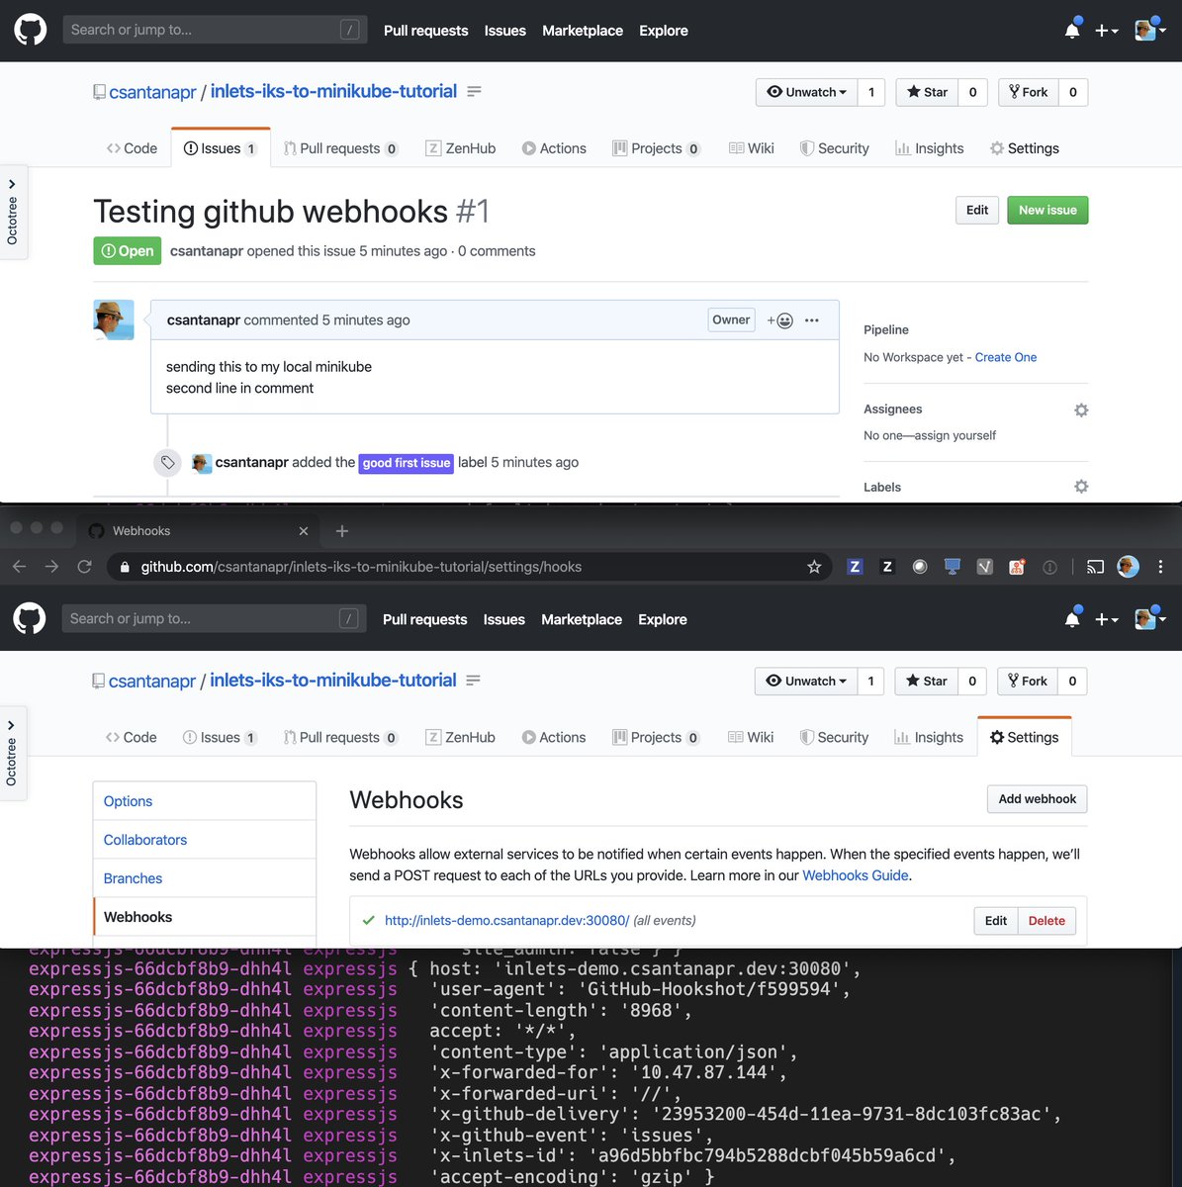
Task: Click green New issue button
Action: [x=1047, y=210]
